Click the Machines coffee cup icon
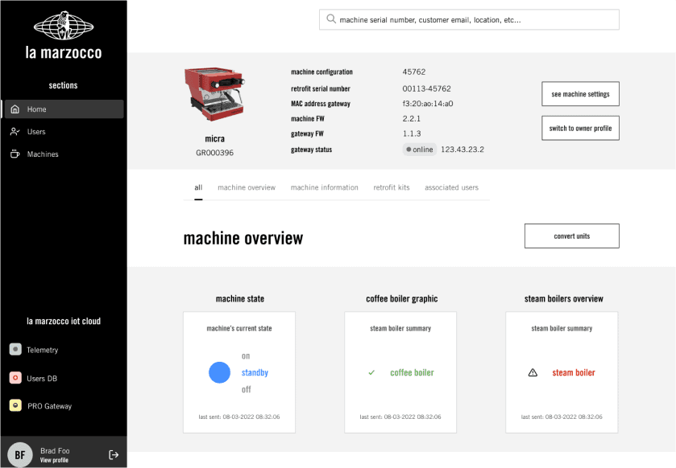676x468 pixels. point(15,154)
